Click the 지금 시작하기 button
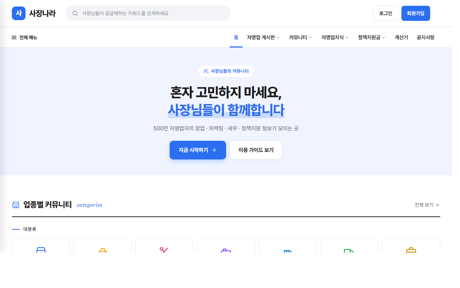Viewport: 460px width, 288px height. (x=198, y=150)
